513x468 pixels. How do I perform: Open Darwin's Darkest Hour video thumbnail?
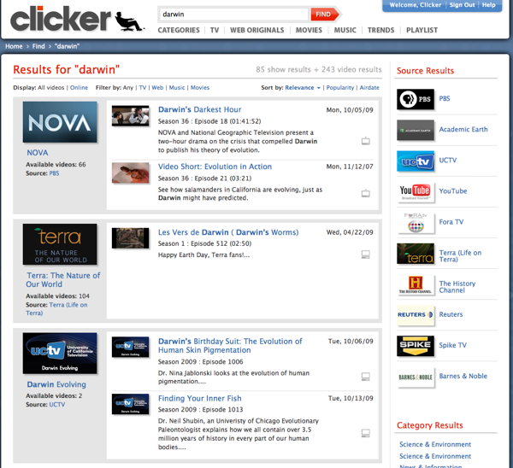click(x=130, y=115)
